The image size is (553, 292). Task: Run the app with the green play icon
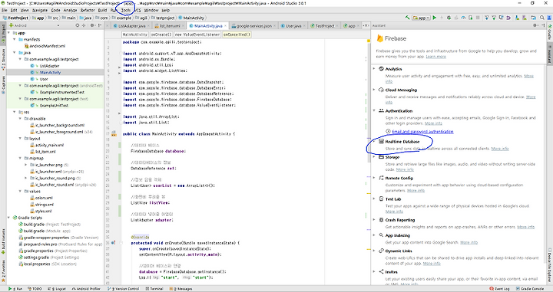click(x=434, y=18)
